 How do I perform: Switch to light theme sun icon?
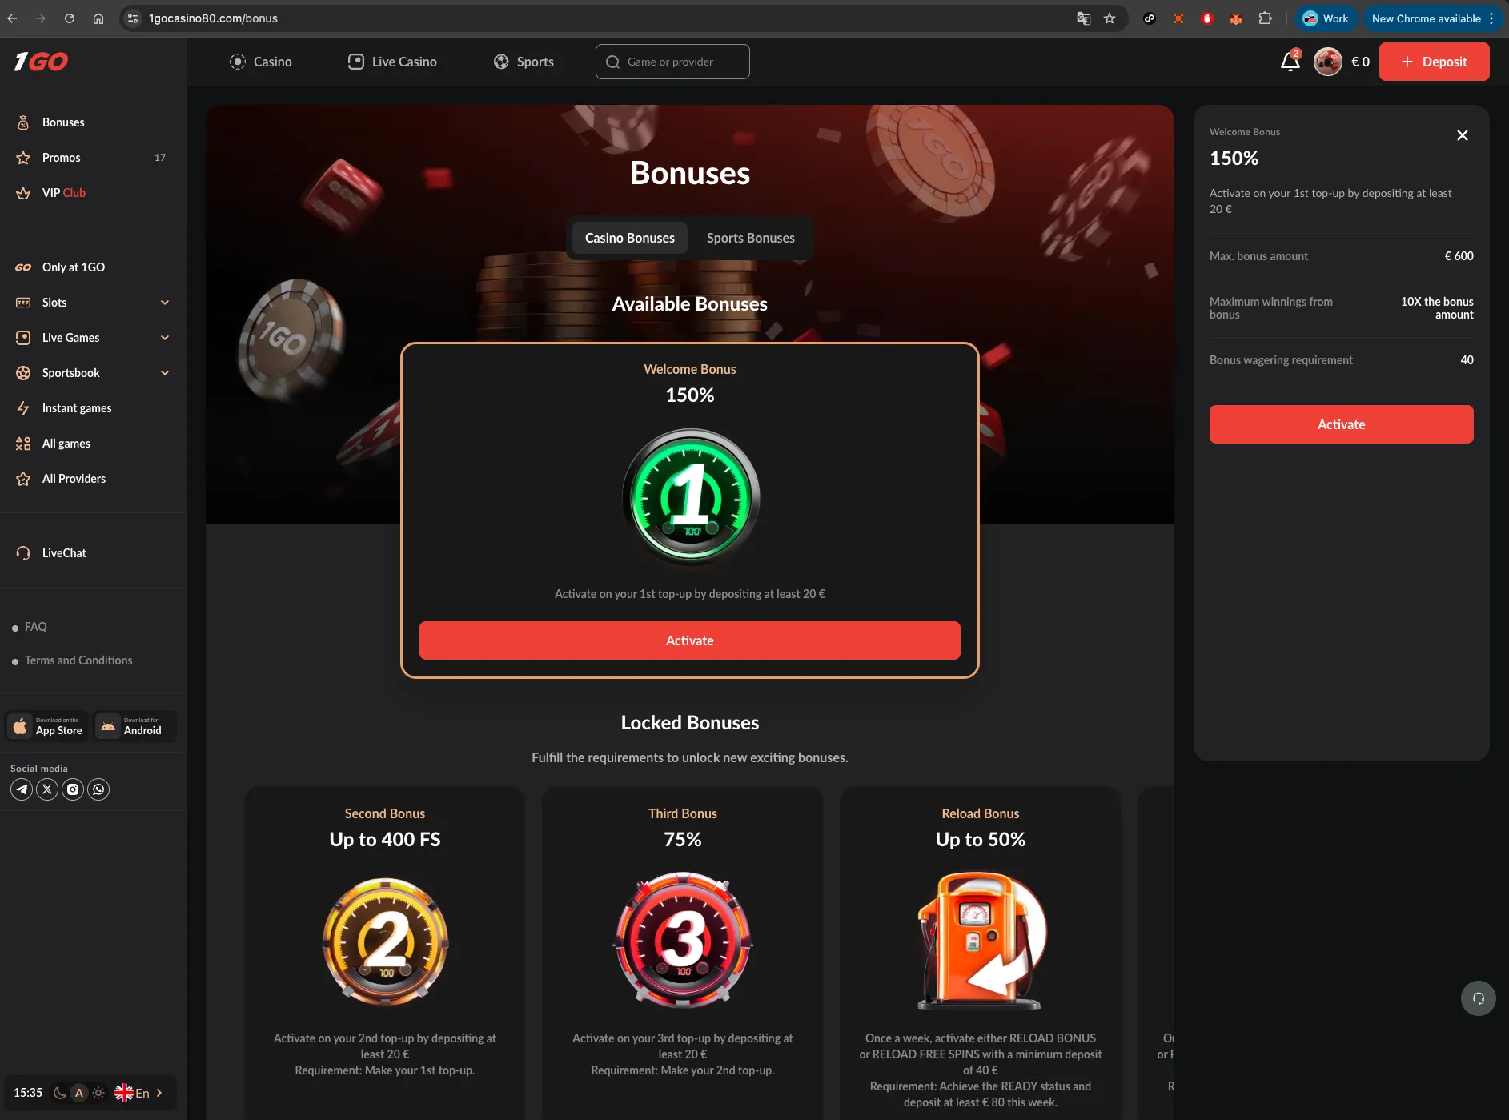click(x=98, y=1093)
